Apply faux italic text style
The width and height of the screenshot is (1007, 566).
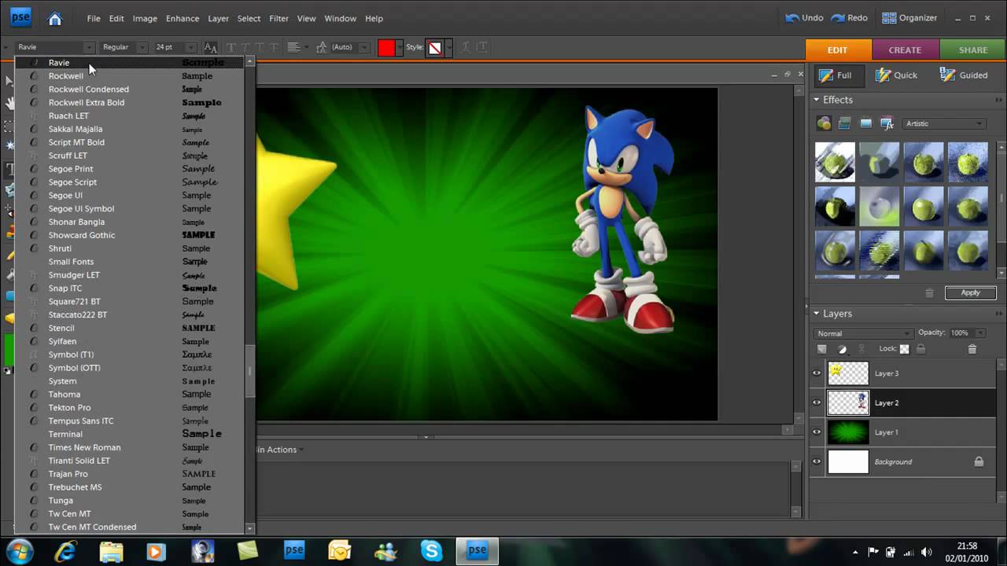(245, 47)
